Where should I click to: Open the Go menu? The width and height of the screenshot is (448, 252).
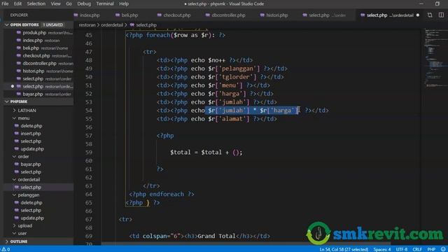click(x=69, y=3)
